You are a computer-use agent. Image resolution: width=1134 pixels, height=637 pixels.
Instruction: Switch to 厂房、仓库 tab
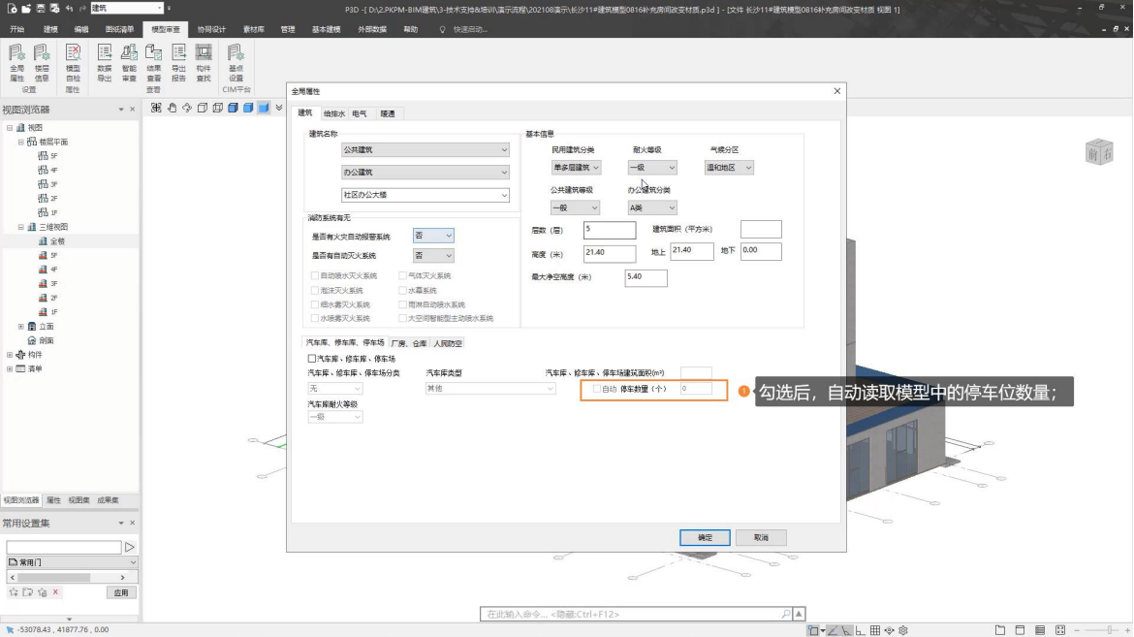point(408,343)
